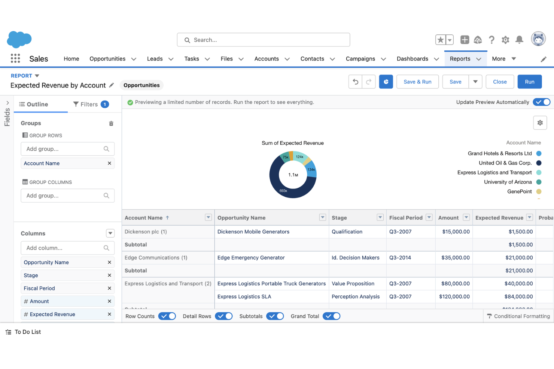This screenshot has height=369, width=554.
Task: Open chart properties with the gear icon
Action: click(540, 122)
